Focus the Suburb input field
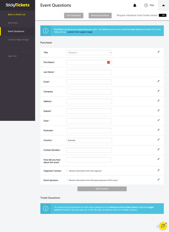Image resolution: width=169 pixels, height=232 pixels. [x=89, y=111]
